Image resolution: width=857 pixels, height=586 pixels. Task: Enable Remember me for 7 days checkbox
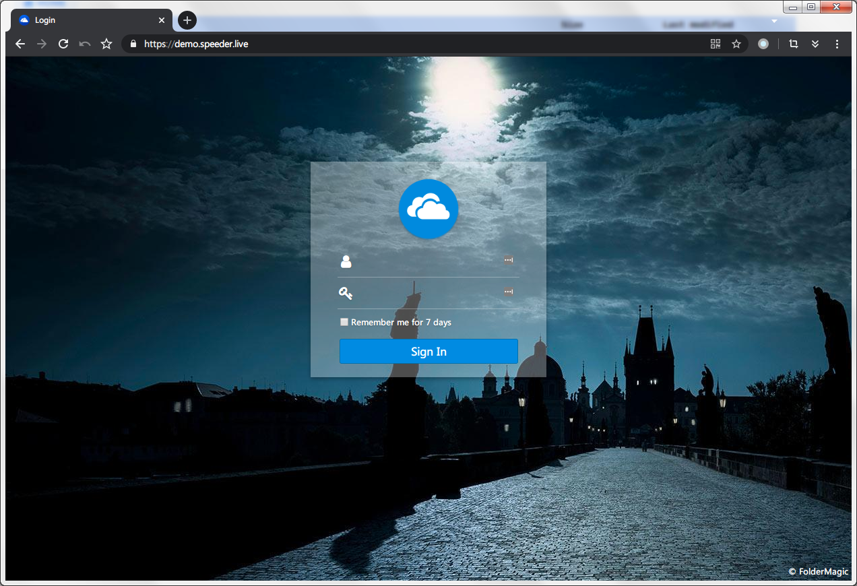tap(344, 322)
